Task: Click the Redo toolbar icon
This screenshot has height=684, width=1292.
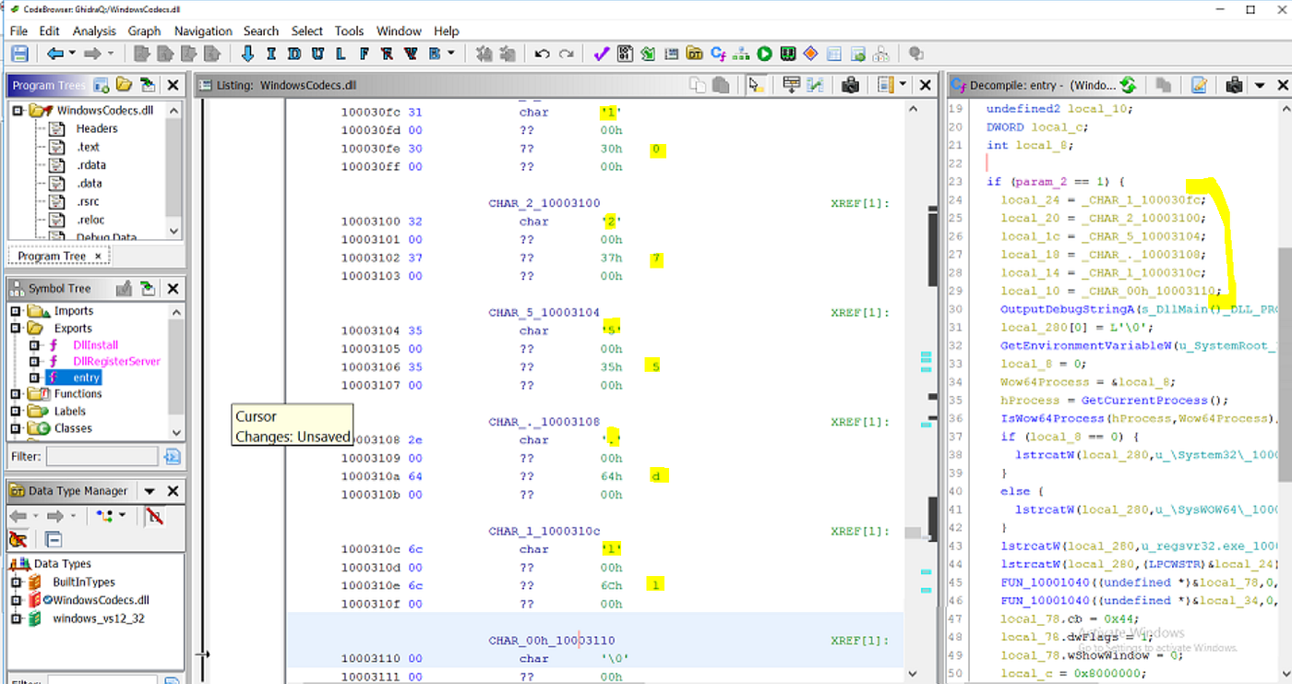Action: pos(567,54)
